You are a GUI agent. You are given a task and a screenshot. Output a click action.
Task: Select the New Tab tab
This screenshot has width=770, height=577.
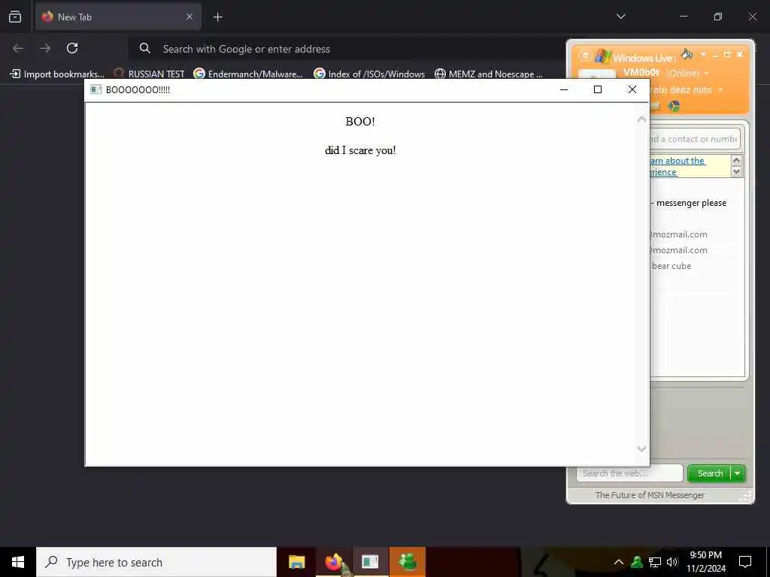tap(118, 17)
